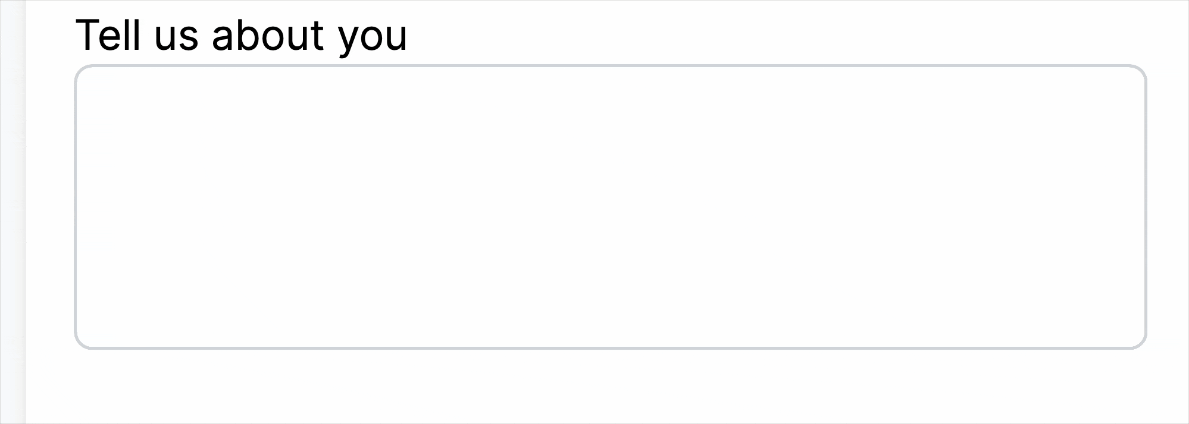Set focus in the empty bio box

click(610, 207)
